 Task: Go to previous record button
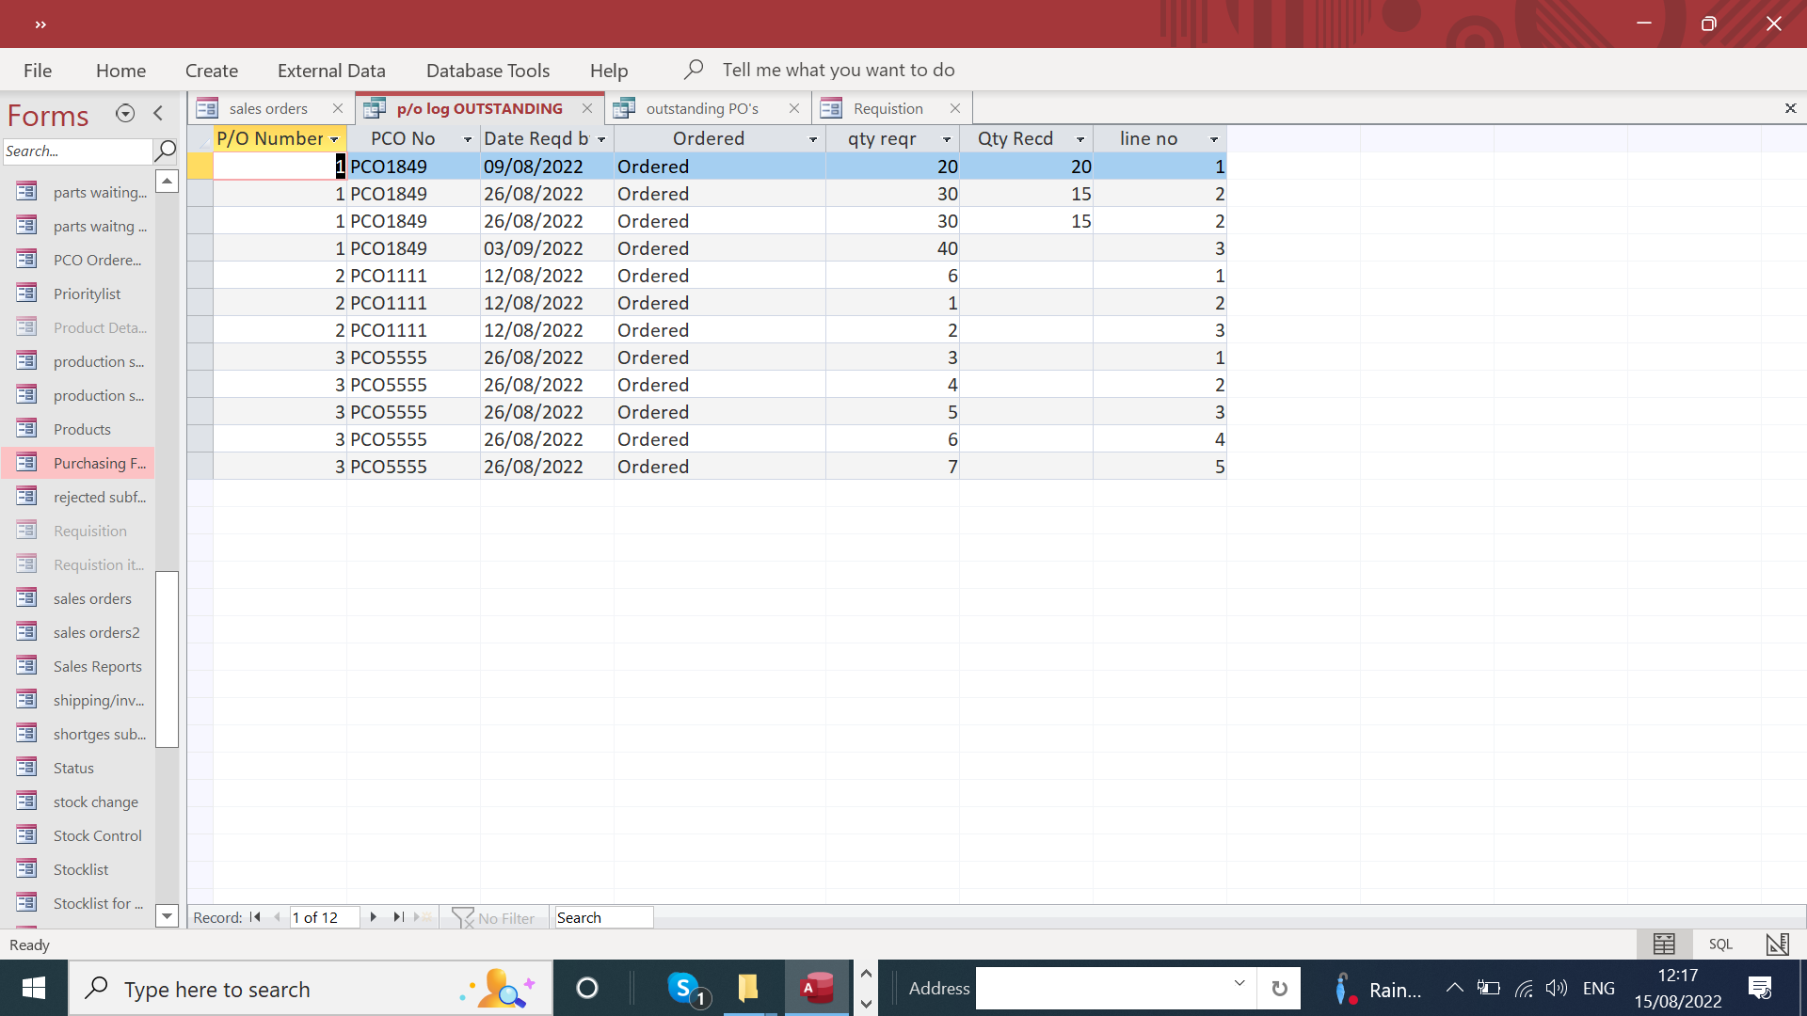coord(277,917)
